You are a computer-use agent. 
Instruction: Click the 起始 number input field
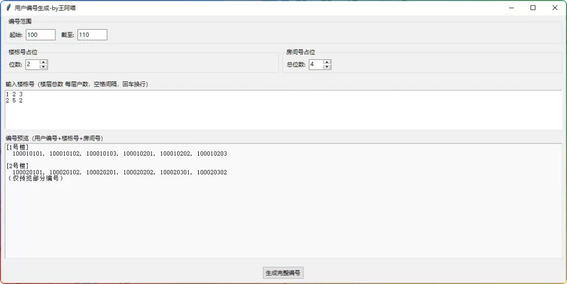click(40, 35)
